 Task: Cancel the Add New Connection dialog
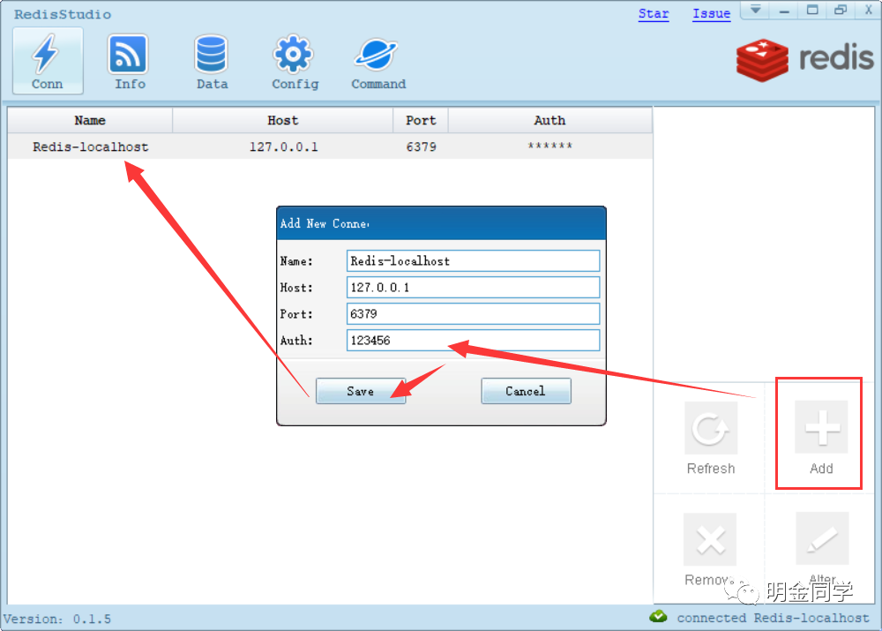[x=526, y=390]
